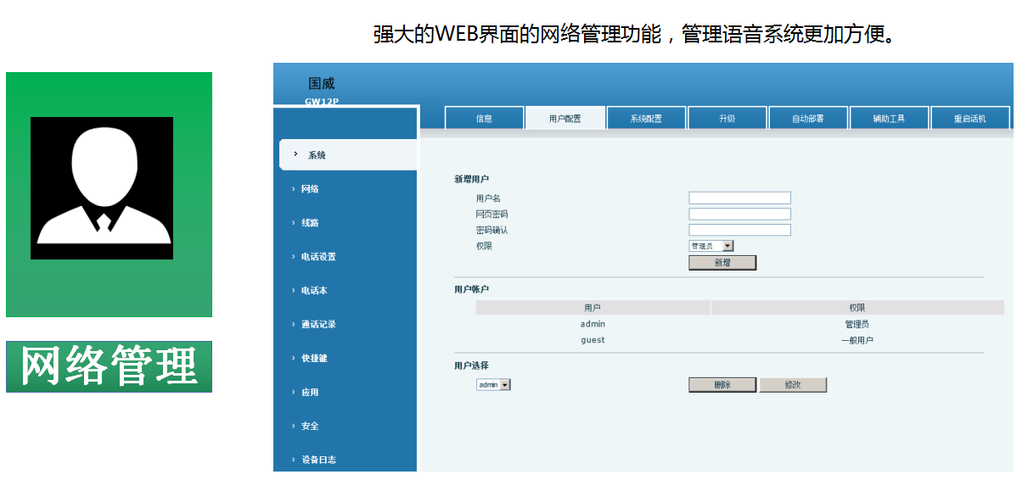The width and height of the screenshot is (1028, 480).
Task: Select the 自动部署 tab
Action: (x=808, y=119)
